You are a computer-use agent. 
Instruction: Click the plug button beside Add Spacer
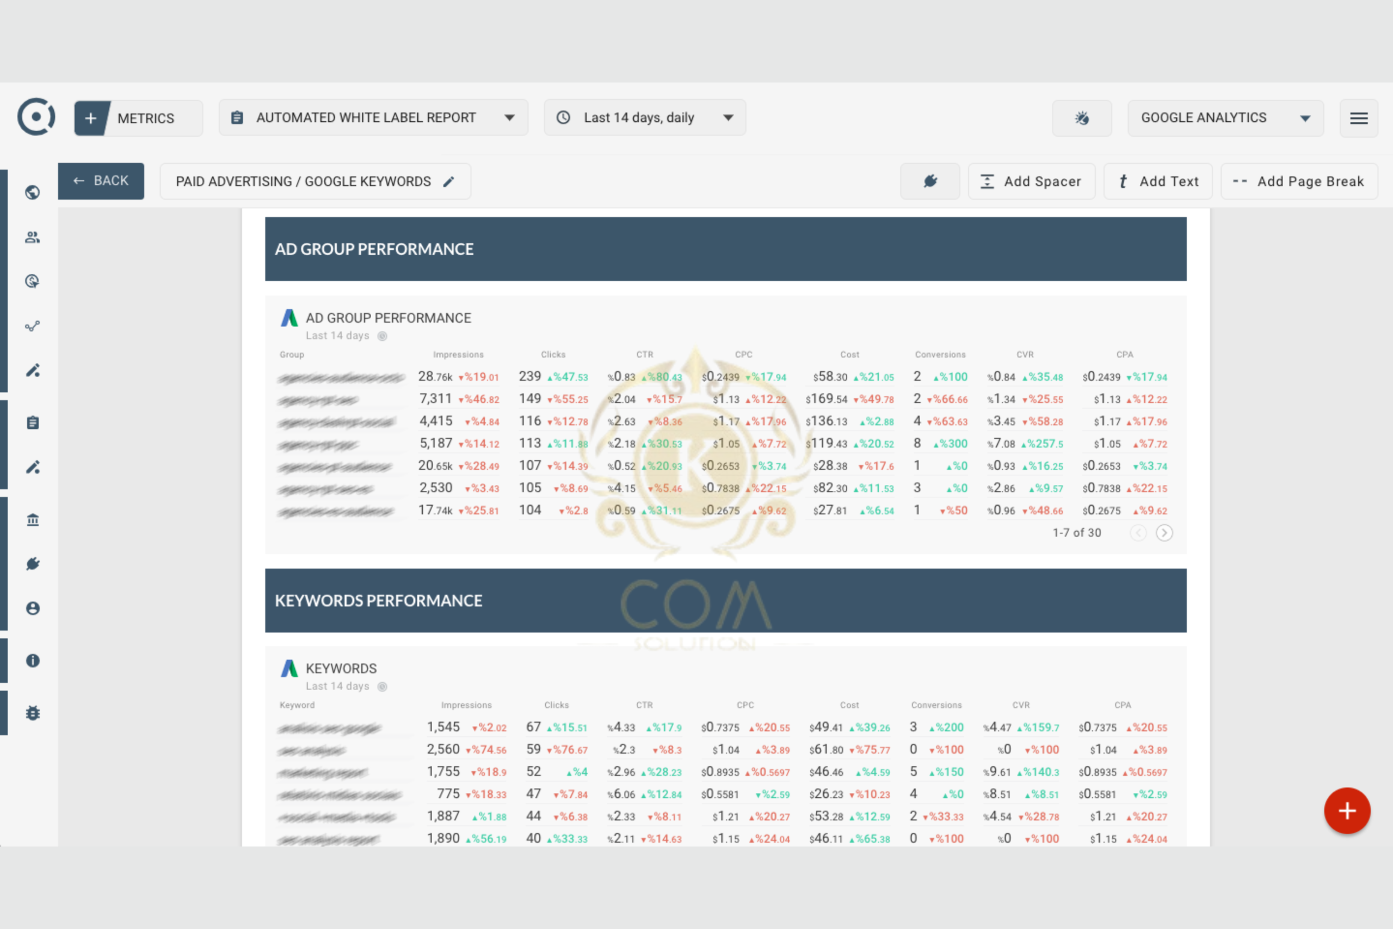[x=930, y=181]
